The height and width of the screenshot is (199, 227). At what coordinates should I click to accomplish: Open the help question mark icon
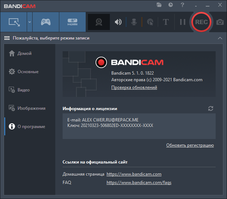[x=182, y=5]
